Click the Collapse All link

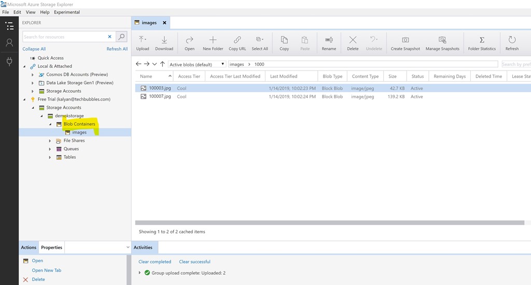[34, 49]
